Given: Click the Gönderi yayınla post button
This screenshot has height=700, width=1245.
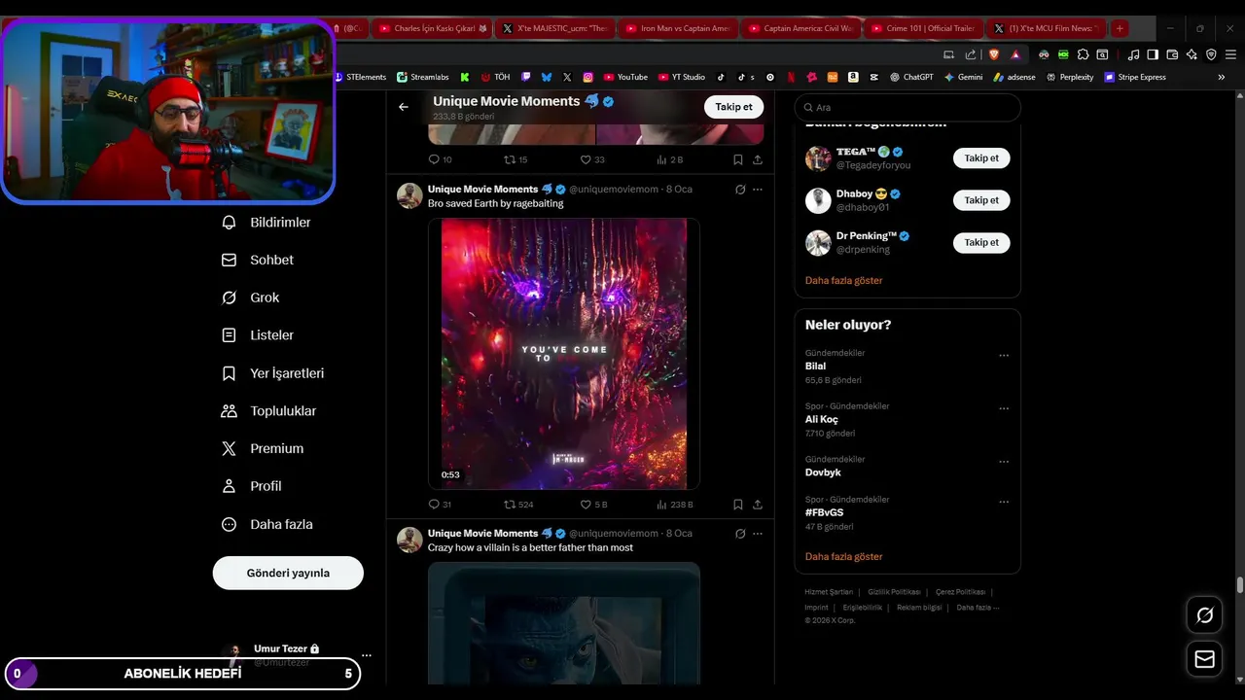Looking at the screenshot, I should (288, 573).
